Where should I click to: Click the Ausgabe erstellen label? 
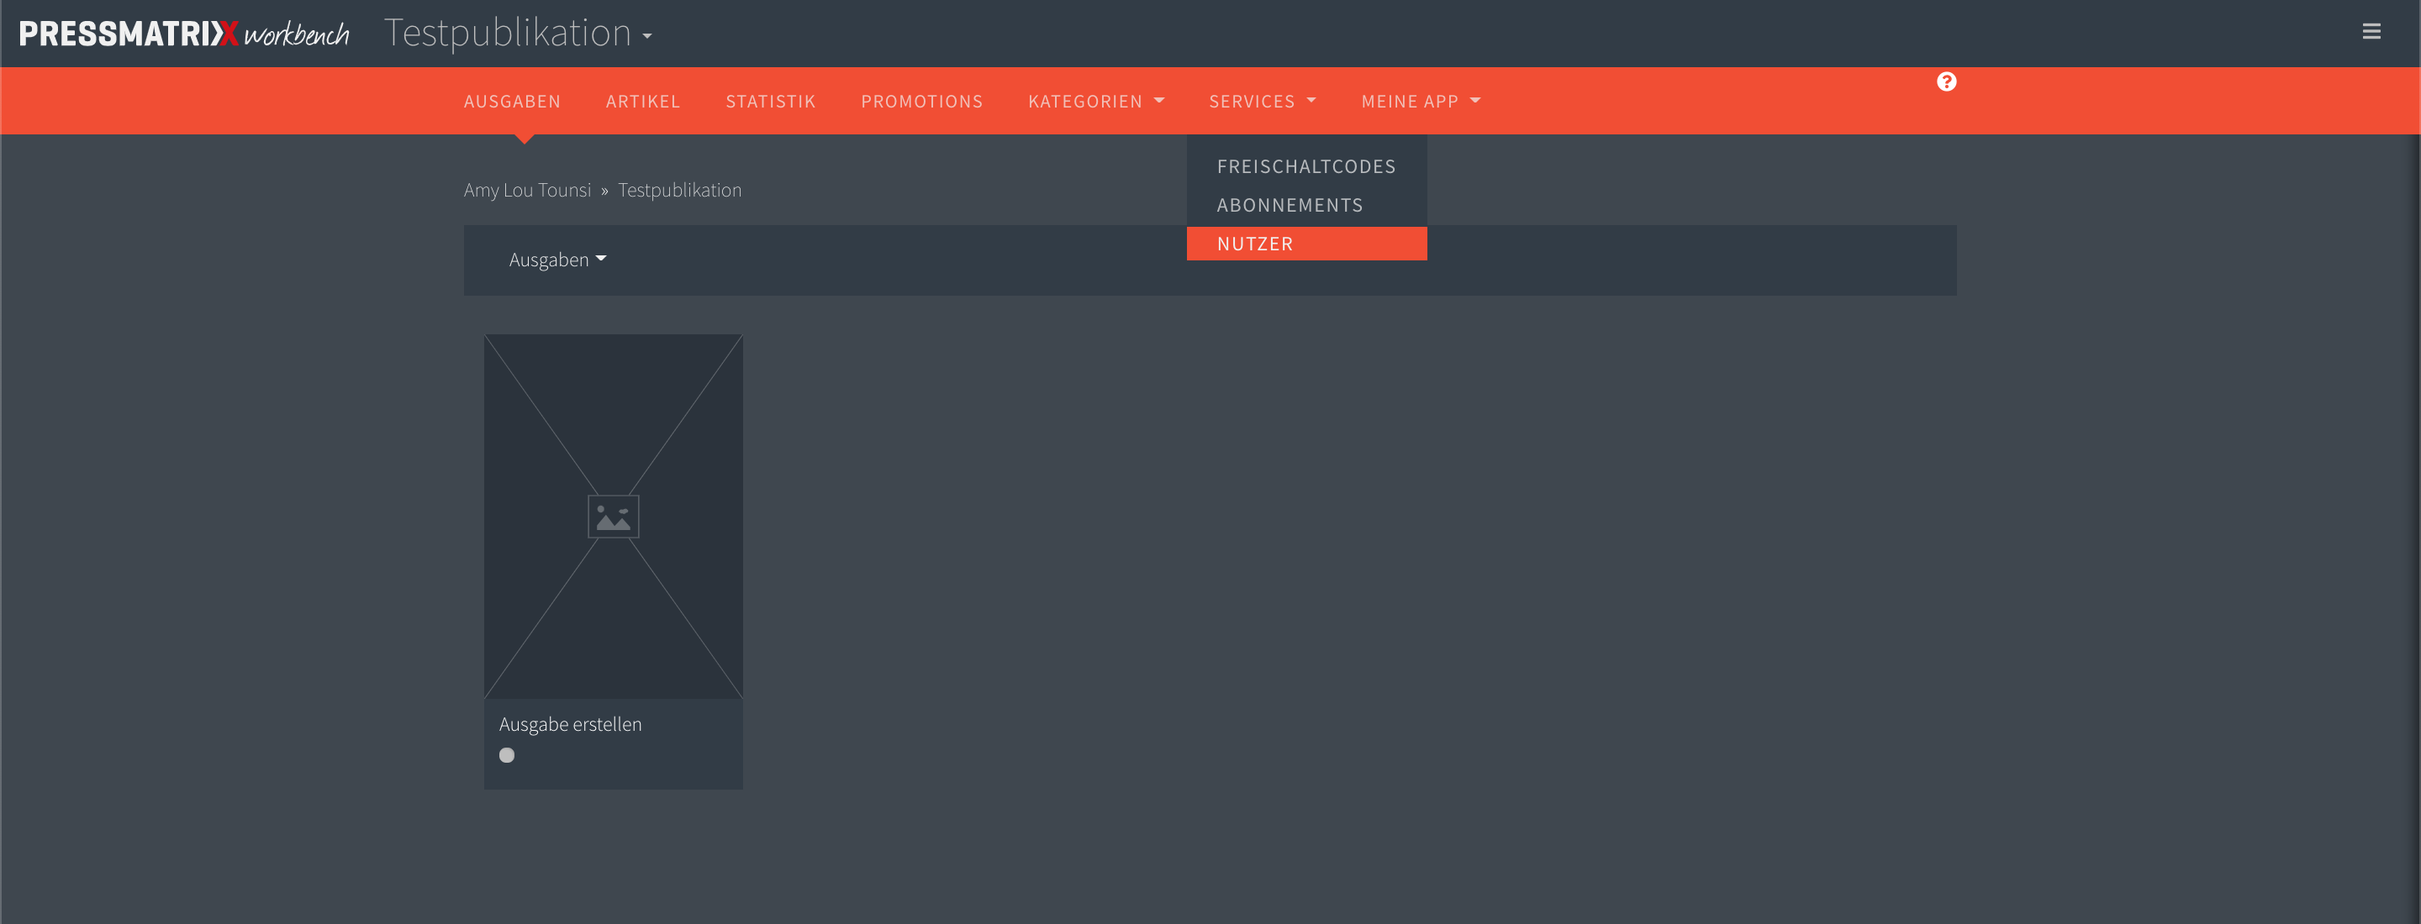click(571, 724)
